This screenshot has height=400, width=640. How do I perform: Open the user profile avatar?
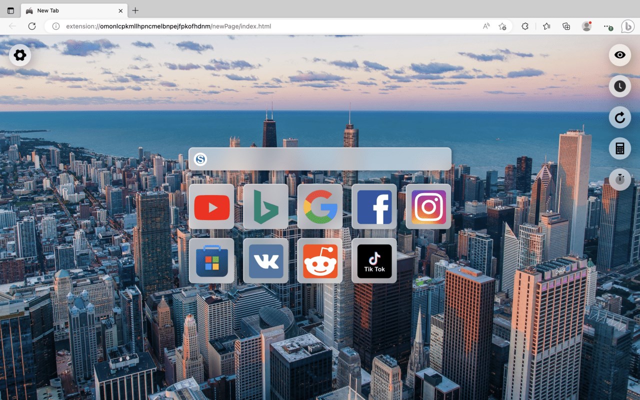pyautogui.click(x=586, y=26)
